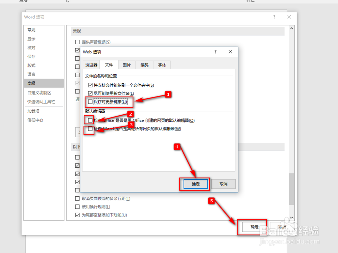Dismiss Web options via 取消 button

pos(224,184)
